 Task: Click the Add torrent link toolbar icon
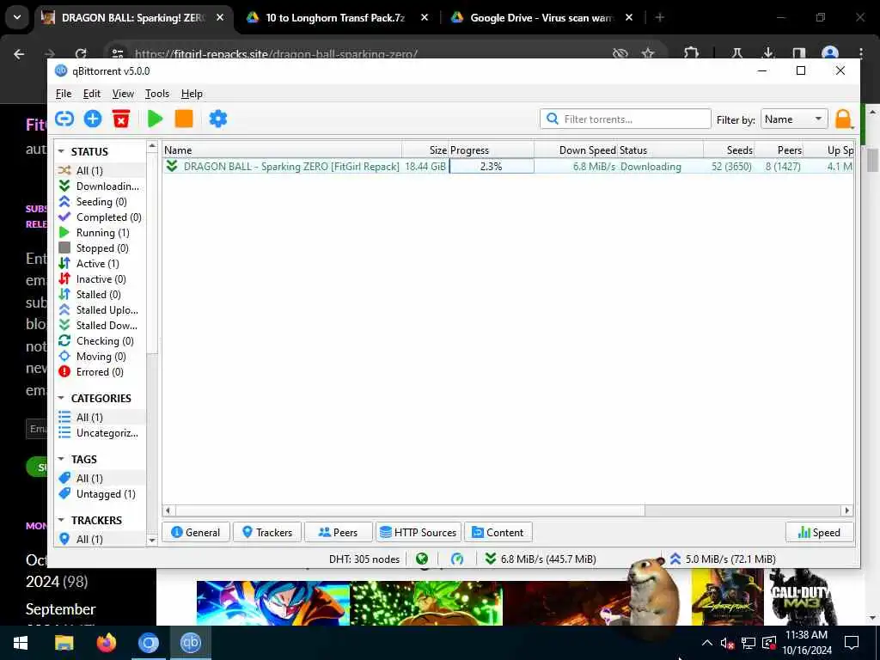tap(64, 119)
